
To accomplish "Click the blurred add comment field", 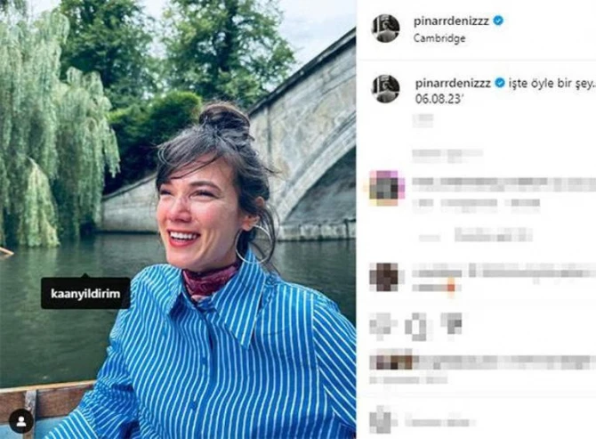I will click(441, 422).
